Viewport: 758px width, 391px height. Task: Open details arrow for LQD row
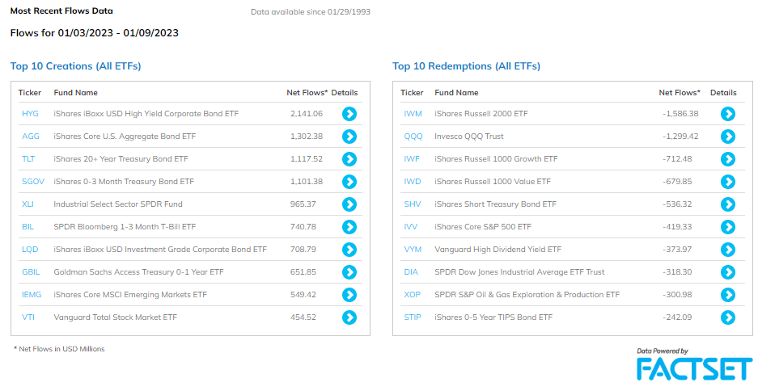pyautogui.click(x=349, y=250)
